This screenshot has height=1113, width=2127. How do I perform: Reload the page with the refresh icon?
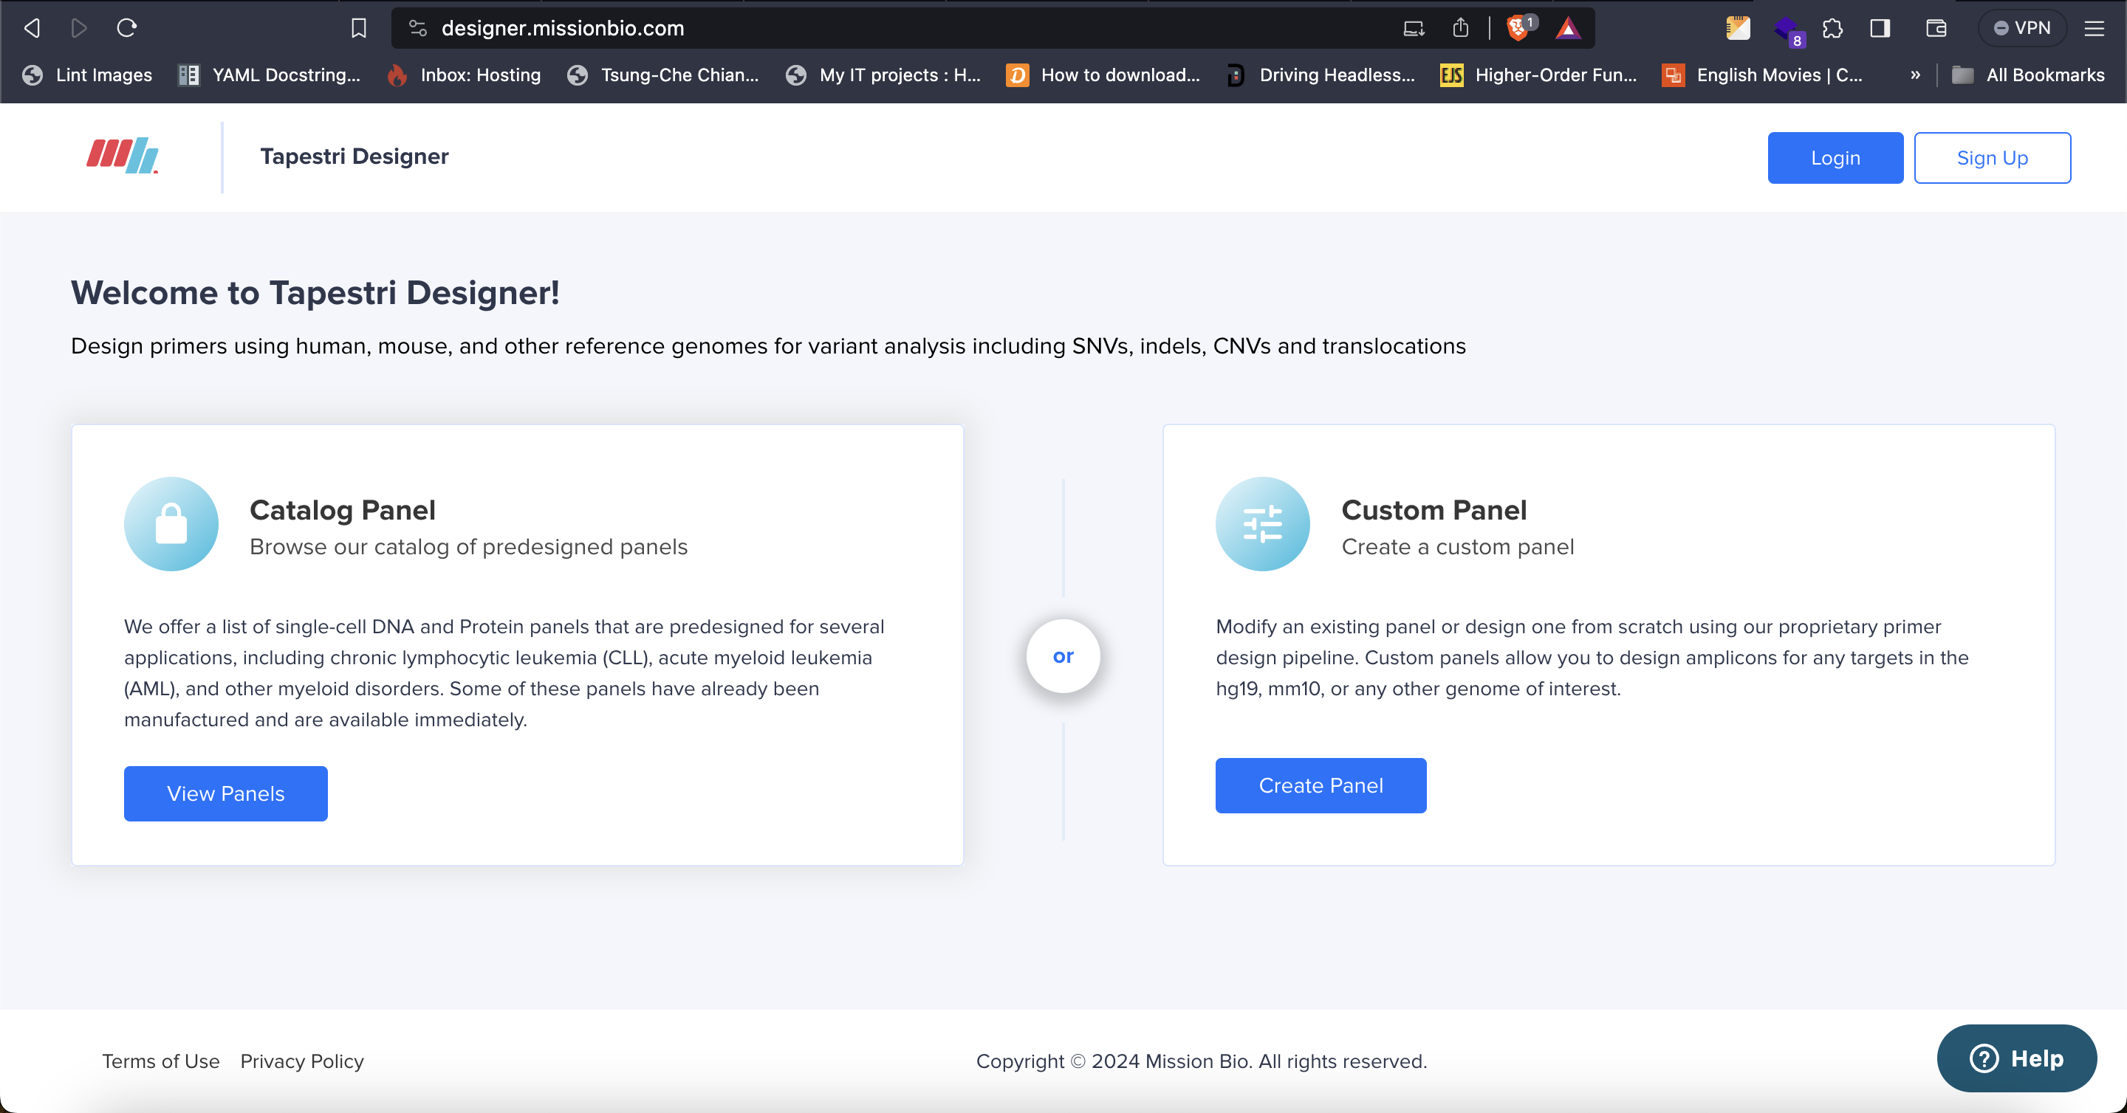pyautogui.click(x=126, y=28)
